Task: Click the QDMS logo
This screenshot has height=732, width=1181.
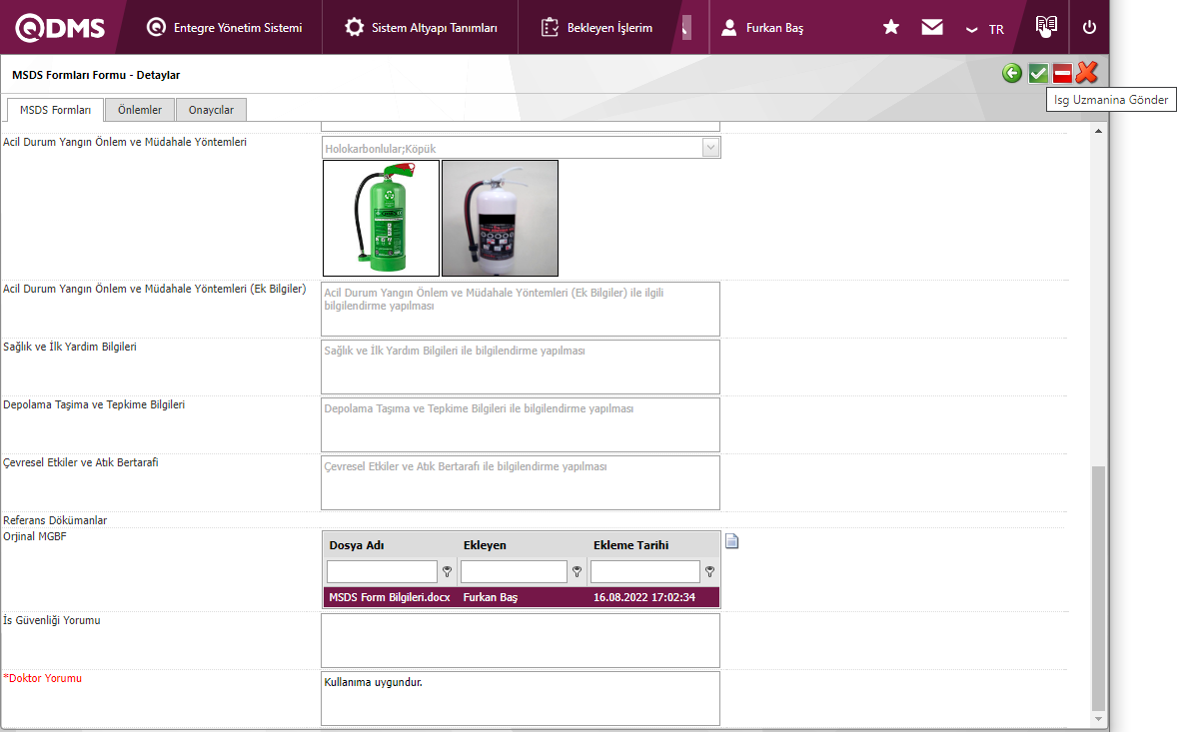Action: [x=60, y=27]
